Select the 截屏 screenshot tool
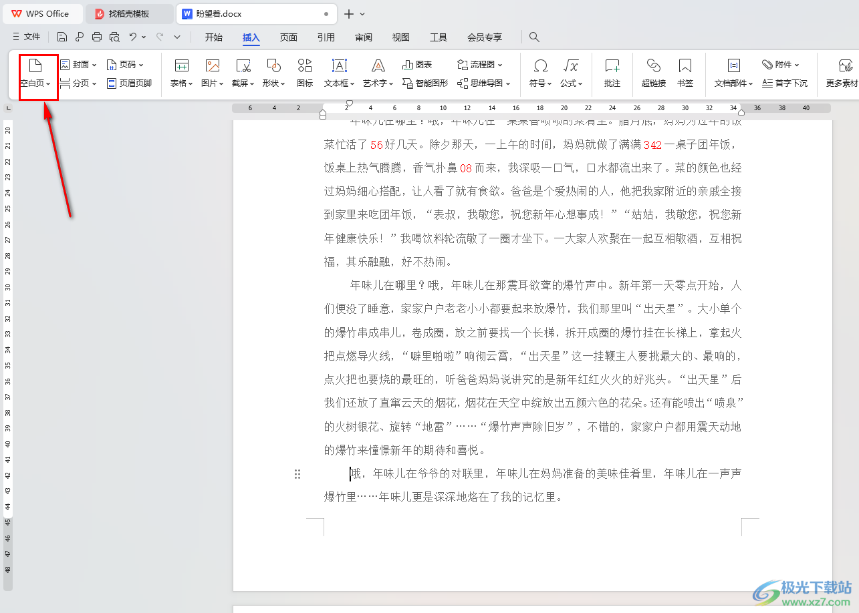 (243, 66)
